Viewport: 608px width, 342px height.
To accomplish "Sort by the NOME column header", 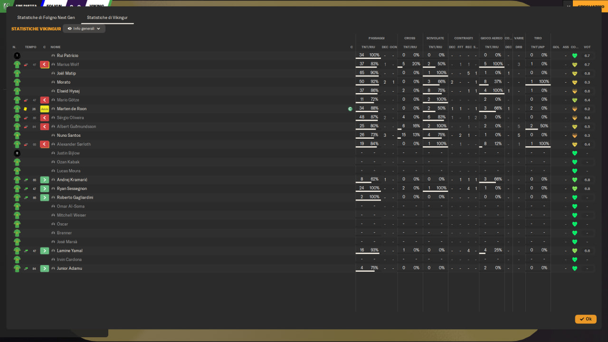I will [x=56, y=47].
